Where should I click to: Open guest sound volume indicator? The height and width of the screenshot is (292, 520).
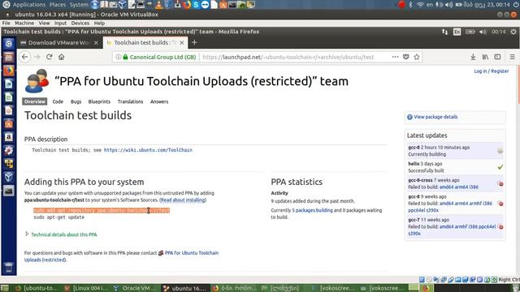tap(483, 32)
